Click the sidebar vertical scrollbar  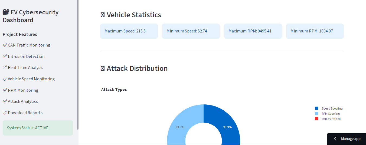(x=78, y=65)
